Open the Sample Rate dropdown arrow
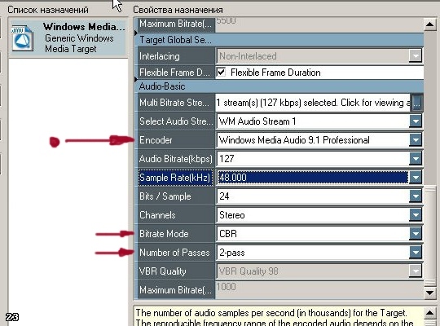The height and width of the screenshot is (326, 440). [416, 178]
